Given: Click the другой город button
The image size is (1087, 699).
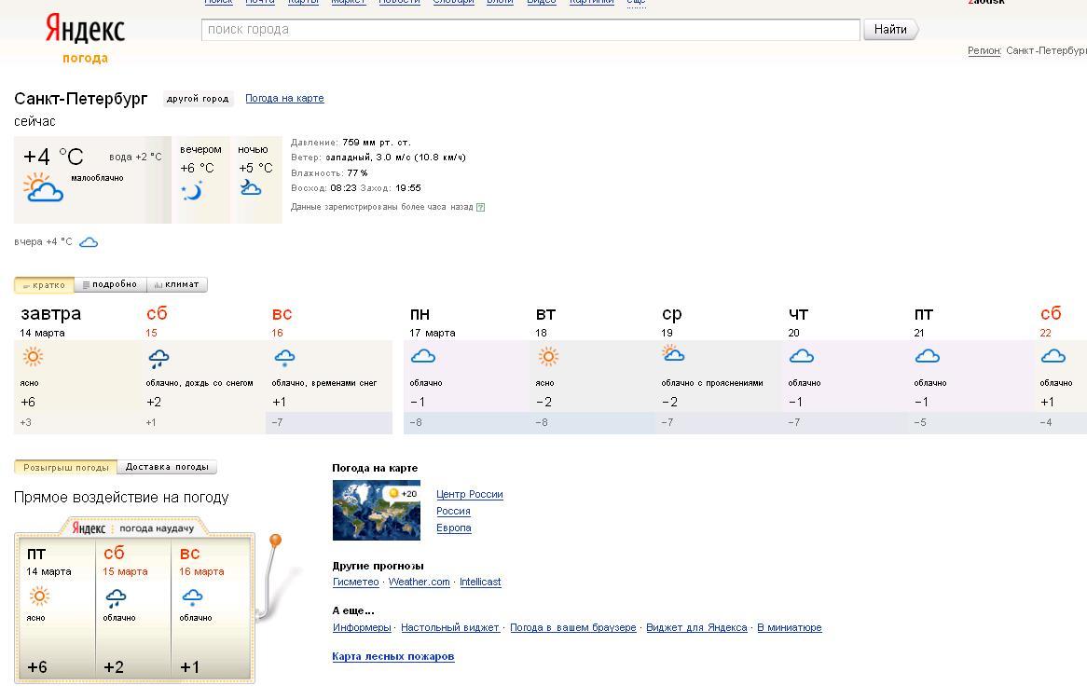Looking at the screenshot, I should point(198,99).
